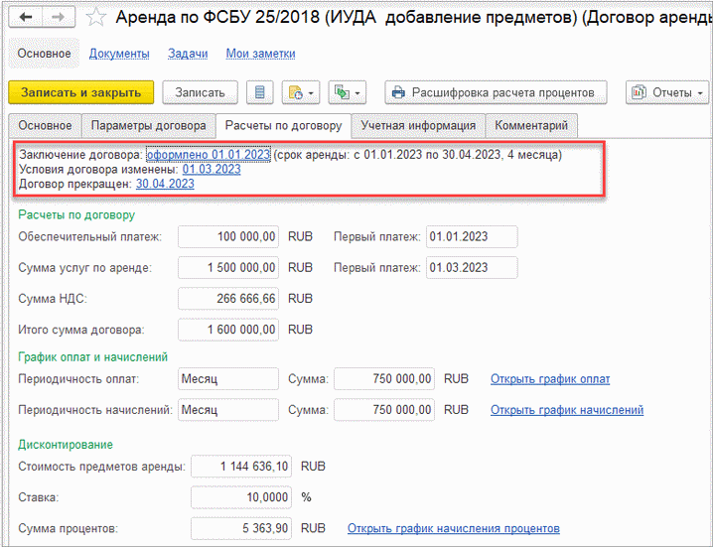Switch to the Параметры договора tab

pos(148,126)
